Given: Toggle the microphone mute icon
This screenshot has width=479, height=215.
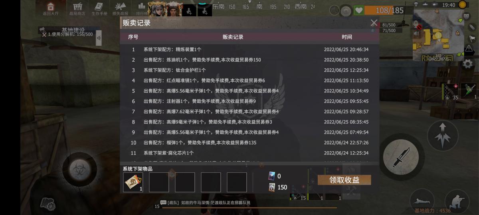Looking at the screenshot, I should (416, 25).
